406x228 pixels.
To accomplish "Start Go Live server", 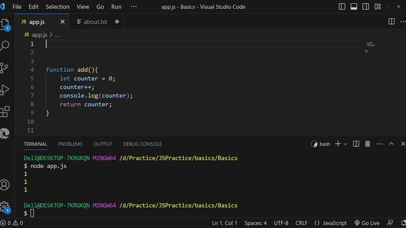I will 367,223.
